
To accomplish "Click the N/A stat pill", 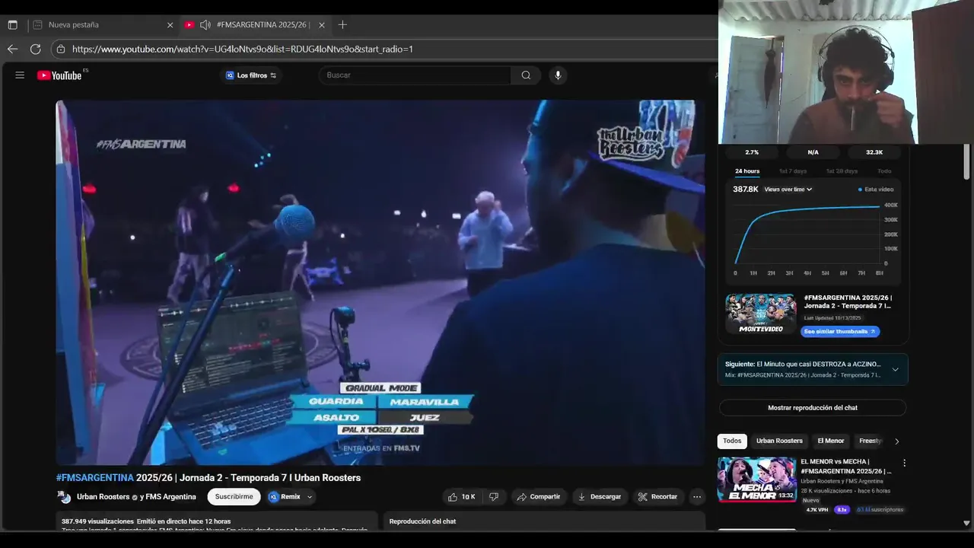I will point(813,152).
